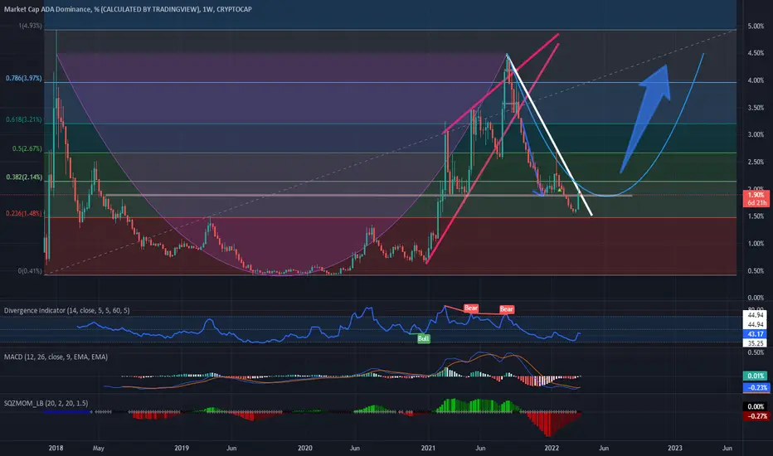This screenshot has height=456, width=773.
Task: Open the Divergence Indicator legend title
Action: tap(67, 311)
